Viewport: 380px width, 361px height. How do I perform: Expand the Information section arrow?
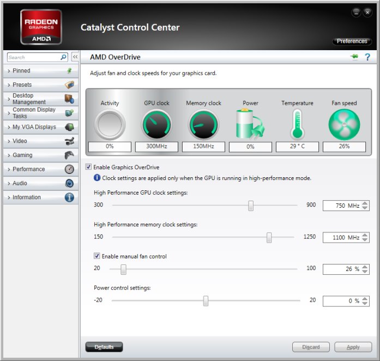point(9,197)
